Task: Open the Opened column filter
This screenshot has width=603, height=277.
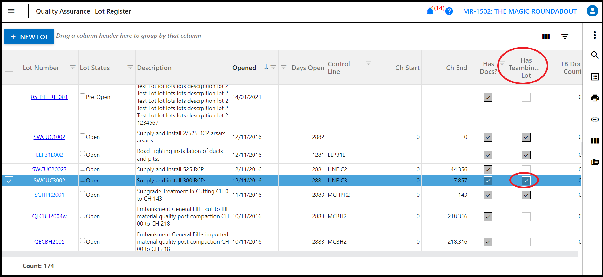Action: [273, 67]
